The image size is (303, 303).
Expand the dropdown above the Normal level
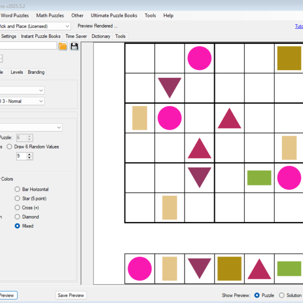pos(22,90)
